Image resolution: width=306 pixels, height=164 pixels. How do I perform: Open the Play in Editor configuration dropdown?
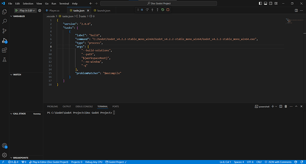[34, 11]
